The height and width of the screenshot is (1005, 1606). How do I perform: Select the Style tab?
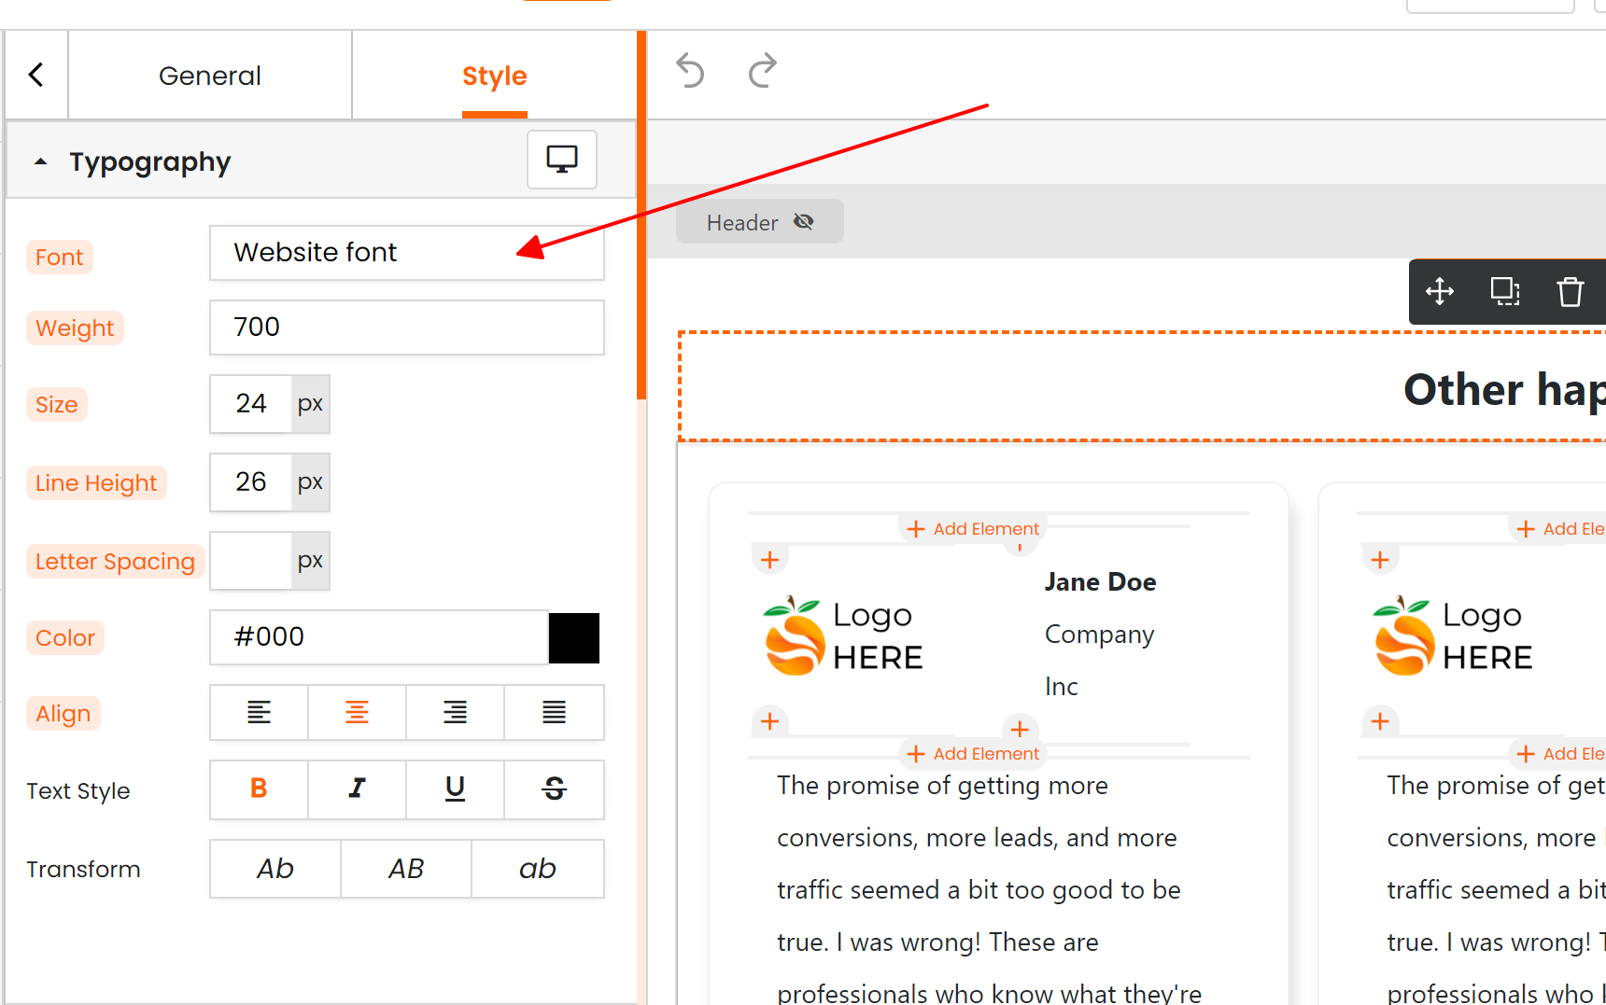click(494, 76)
